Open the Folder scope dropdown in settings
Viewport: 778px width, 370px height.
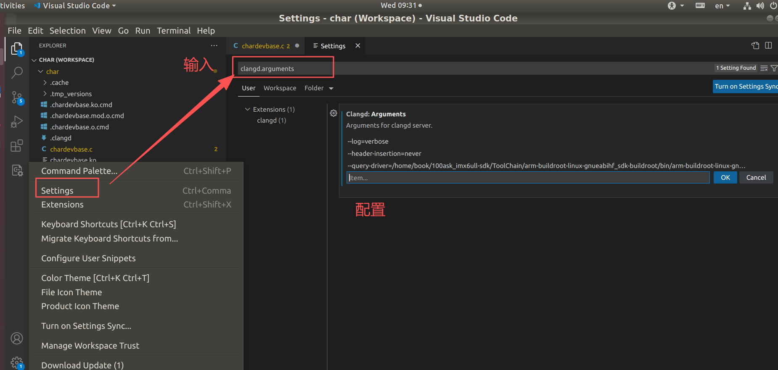coord(319,88)
